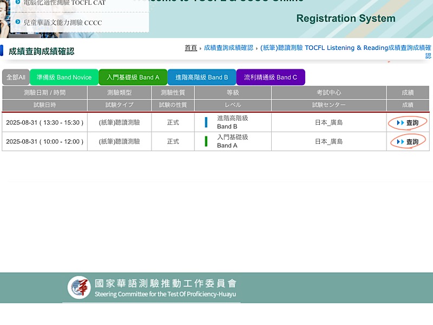The image size is (433, 325).
Task: Click the bullet icon beside 兒童華語文能力測驗 CCCC
Action: pos(18,22)
